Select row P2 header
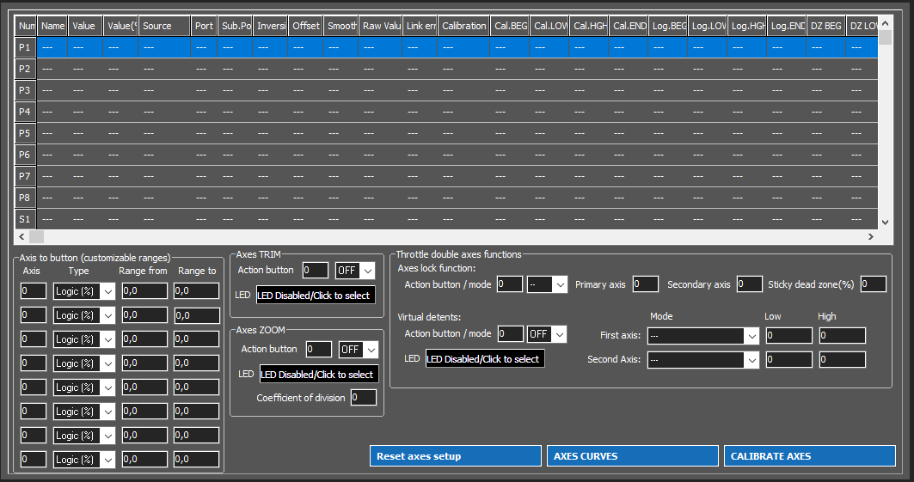This screenshot has height=482, width=914. tap(25, 69)
